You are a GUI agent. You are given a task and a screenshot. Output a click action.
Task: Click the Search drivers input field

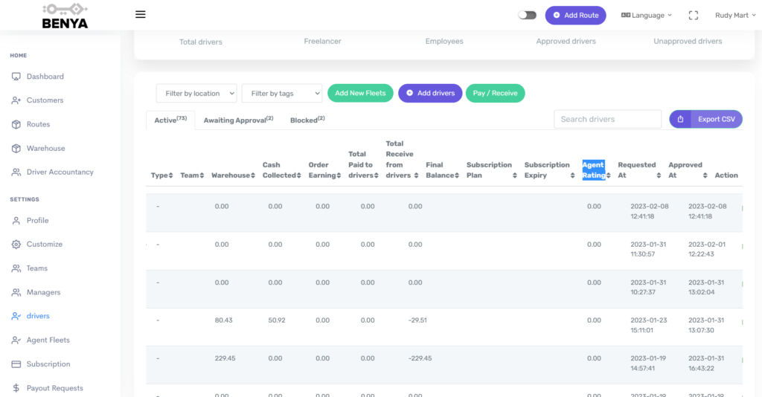607,119
